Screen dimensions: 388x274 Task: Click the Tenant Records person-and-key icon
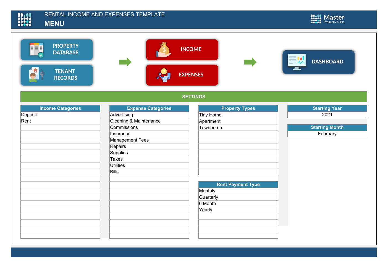click(36, 75)
